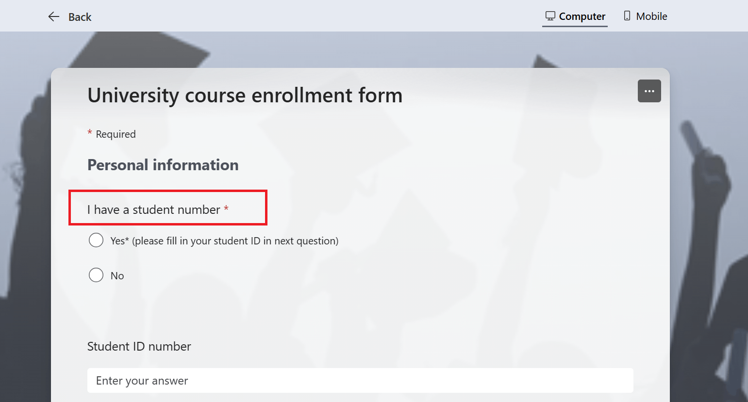Click the unselected circle of the No option
The height and width of the screenshot is (402, 748).
point(96,275)
